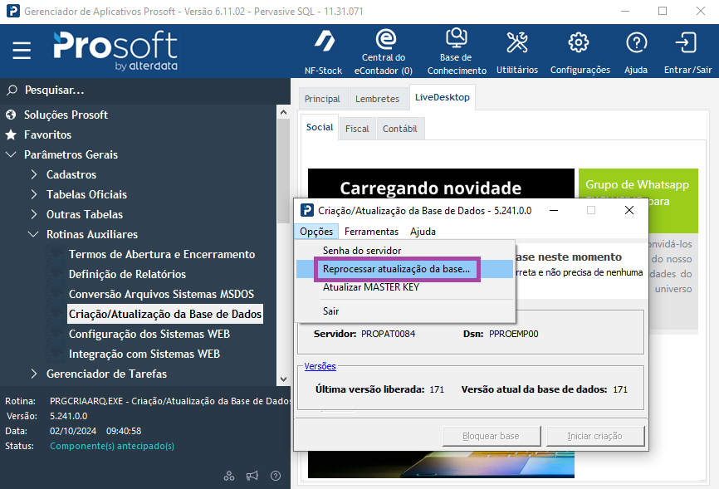Select Criação/Atualização da Base de Dados
Viewport: 719px width, 489px height.
[x=165, y=314]
